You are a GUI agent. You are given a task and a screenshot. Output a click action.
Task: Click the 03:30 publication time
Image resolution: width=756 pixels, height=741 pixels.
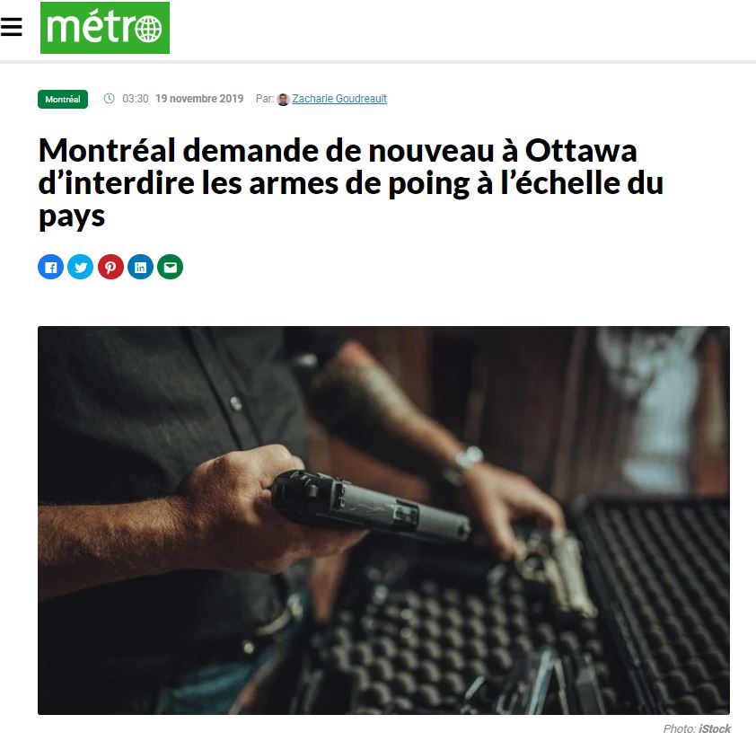[136, 99]
